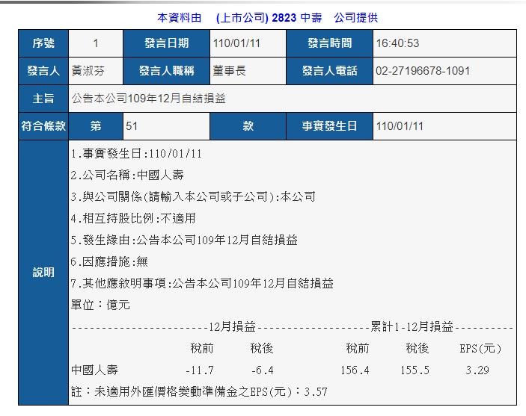526x416 pixels.
Task: Click line 5.發生緣由
Action: (x=184, y=240)
